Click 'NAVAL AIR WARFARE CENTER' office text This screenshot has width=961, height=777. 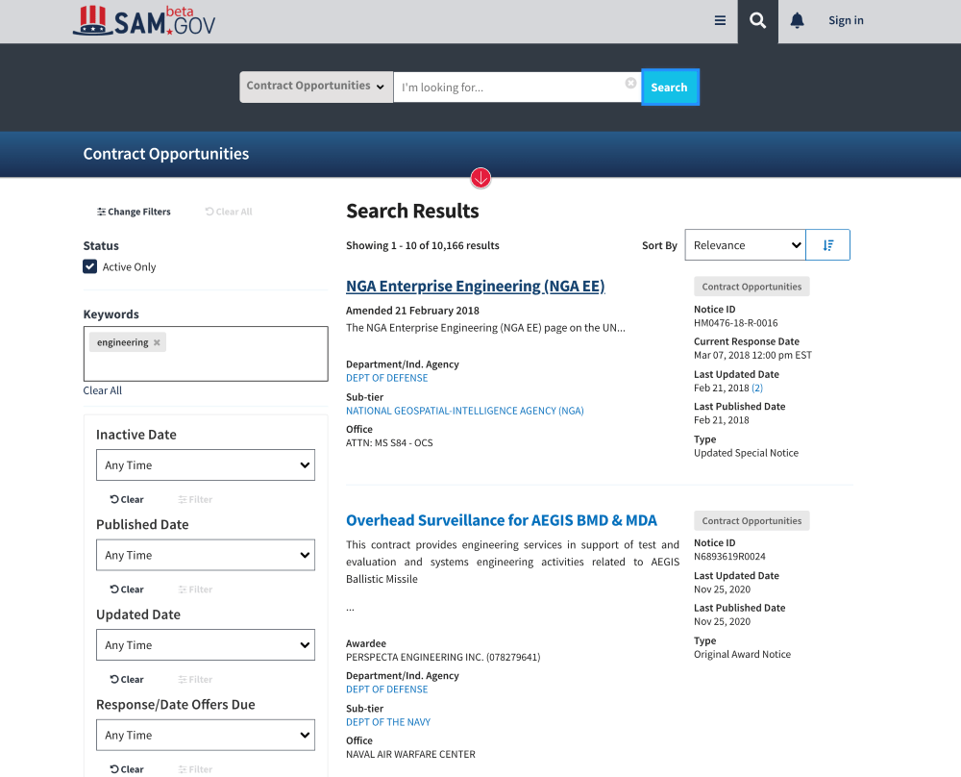coord(410,754)
